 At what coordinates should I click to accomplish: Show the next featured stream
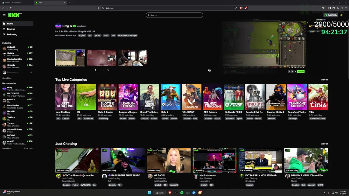108,70
